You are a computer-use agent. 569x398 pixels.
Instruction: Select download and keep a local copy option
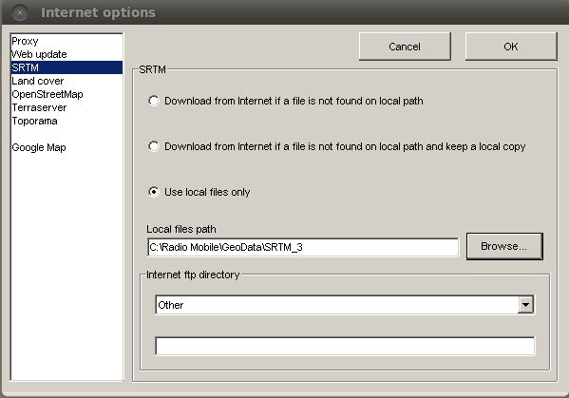[154, 146]
